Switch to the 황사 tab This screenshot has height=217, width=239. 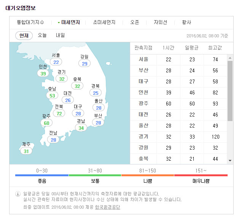(186, 22)
